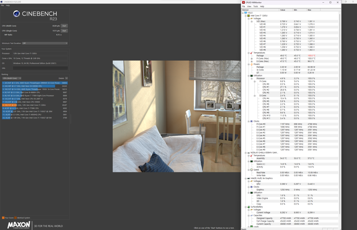Select the P-Core #0 clock row
Image resolution: width=357 pixels, height=230 pixels.
(290, 124)
